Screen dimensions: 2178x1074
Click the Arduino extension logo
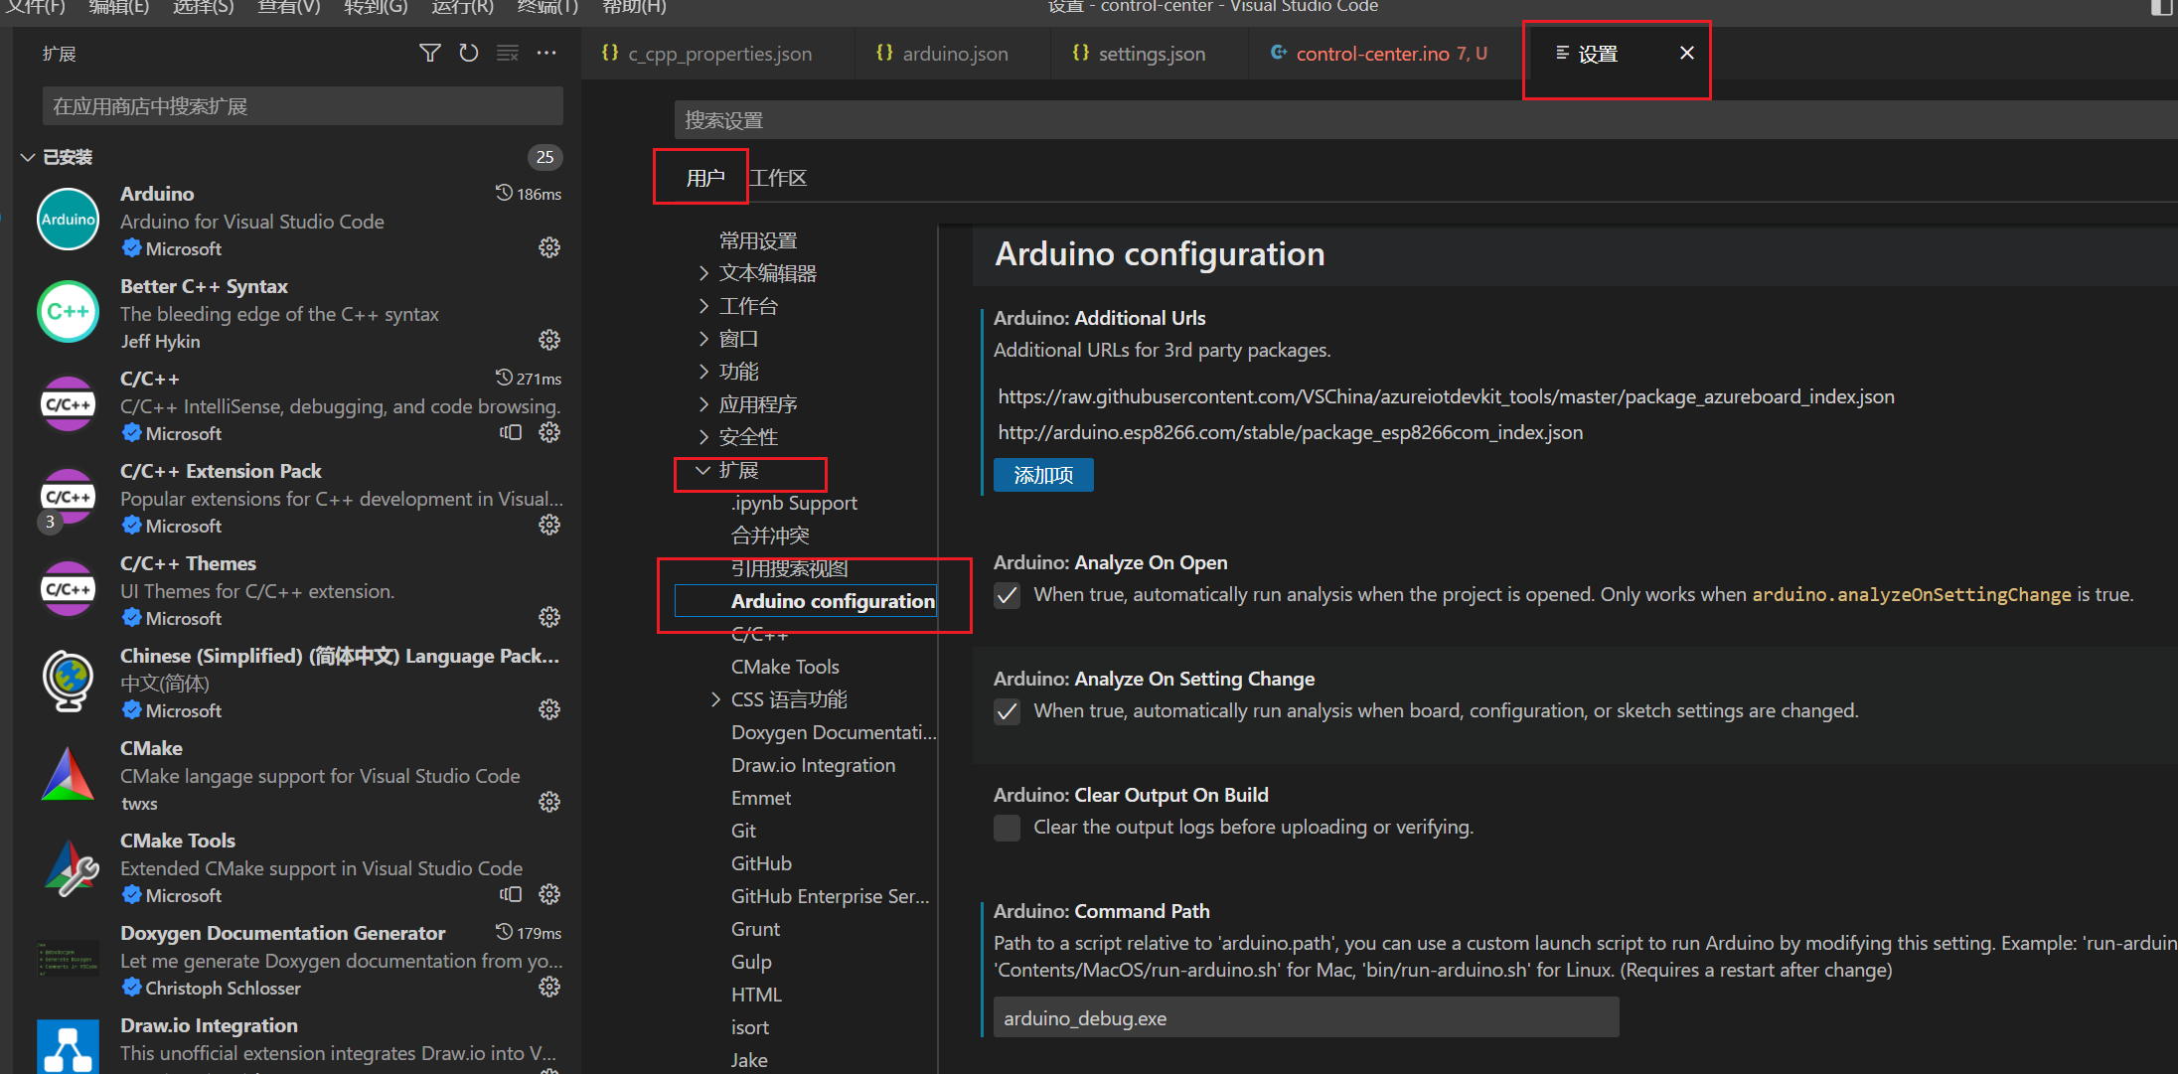68,219
